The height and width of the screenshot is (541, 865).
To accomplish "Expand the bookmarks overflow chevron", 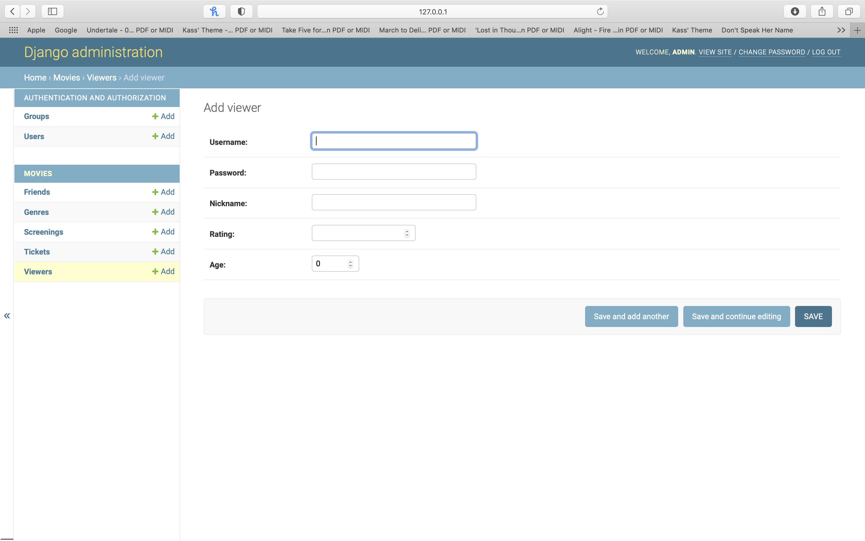I will [841, 30].
